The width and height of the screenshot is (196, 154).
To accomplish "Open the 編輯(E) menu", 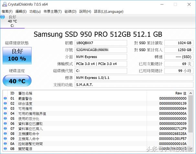I will tap(21, 12).
